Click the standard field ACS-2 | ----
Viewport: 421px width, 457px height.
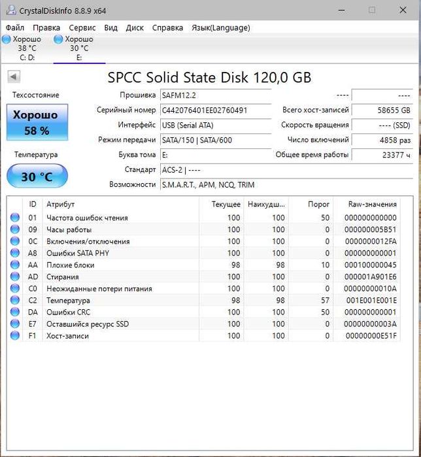coord(287,170)
